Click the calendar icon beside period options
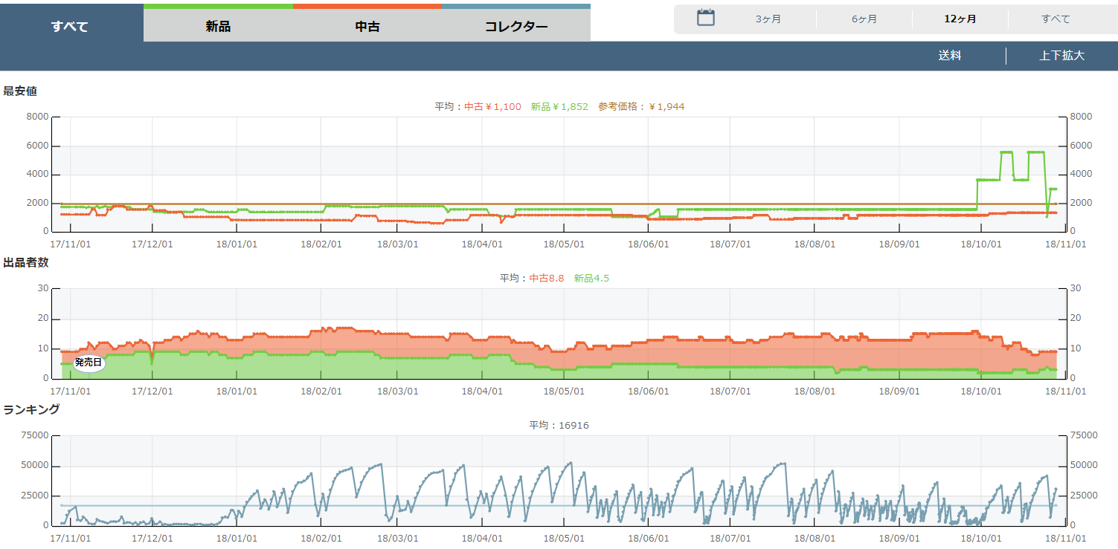This screenshot has width=1118, height=549. (x=705, y=19)
